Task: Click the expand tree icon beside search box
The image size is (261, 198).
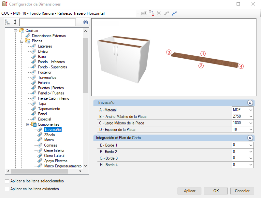Action: pos(7,22)
